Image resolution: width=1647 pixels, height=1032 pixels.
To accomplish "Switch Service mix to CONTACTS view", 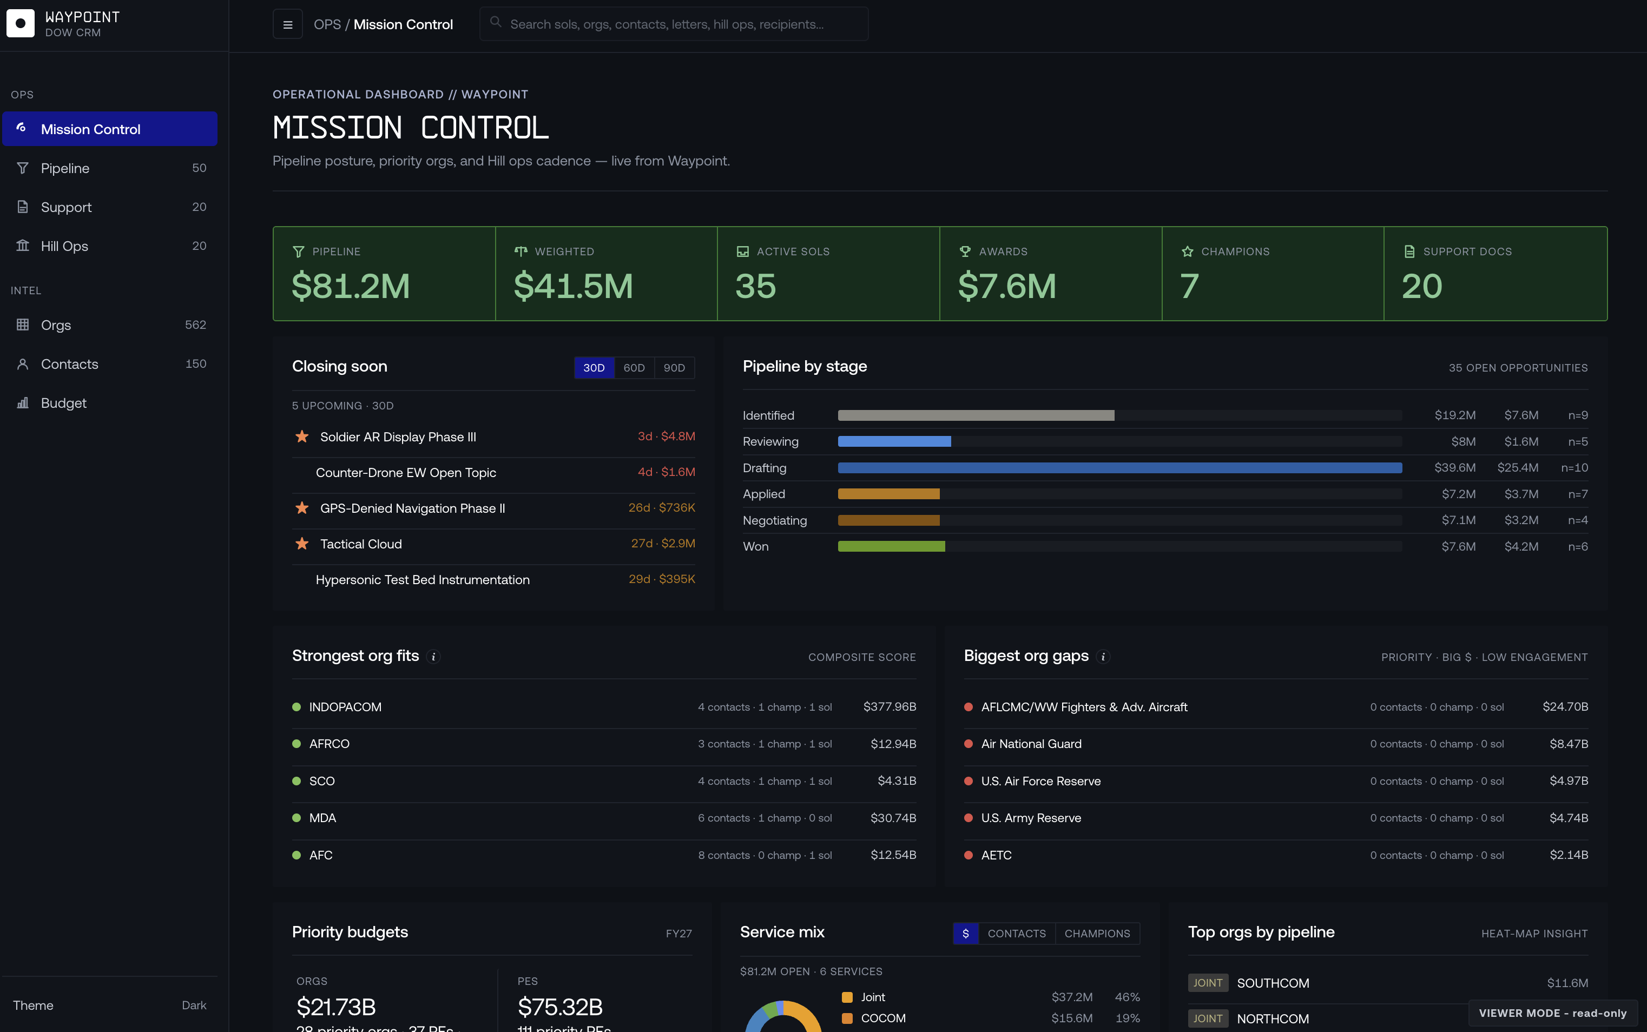I will click(x=1016, y=934).
